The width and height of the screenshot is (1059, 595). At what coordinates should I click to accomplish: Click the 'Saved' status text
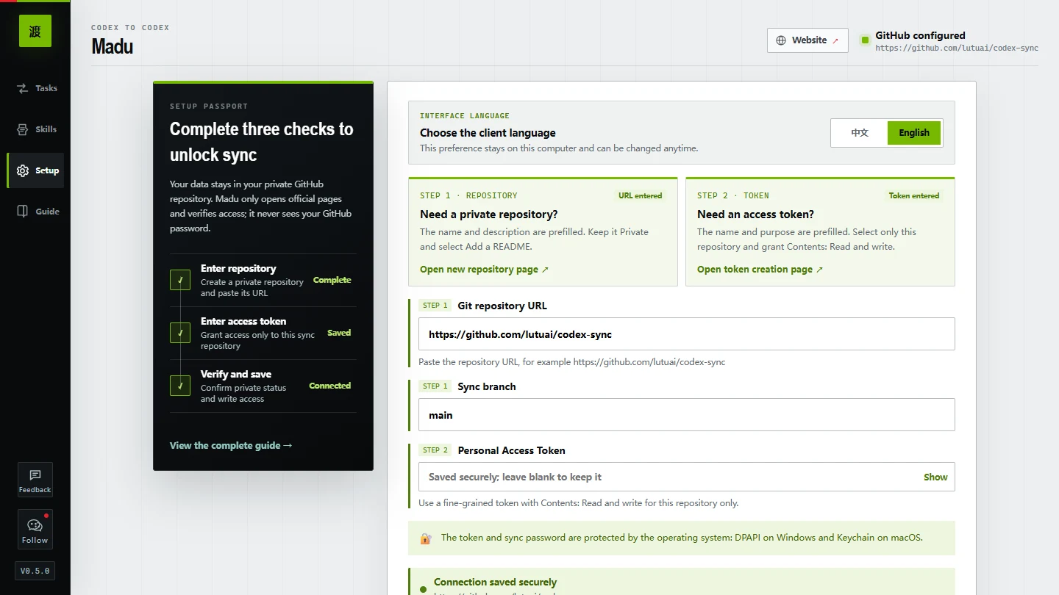click(339, 333)
